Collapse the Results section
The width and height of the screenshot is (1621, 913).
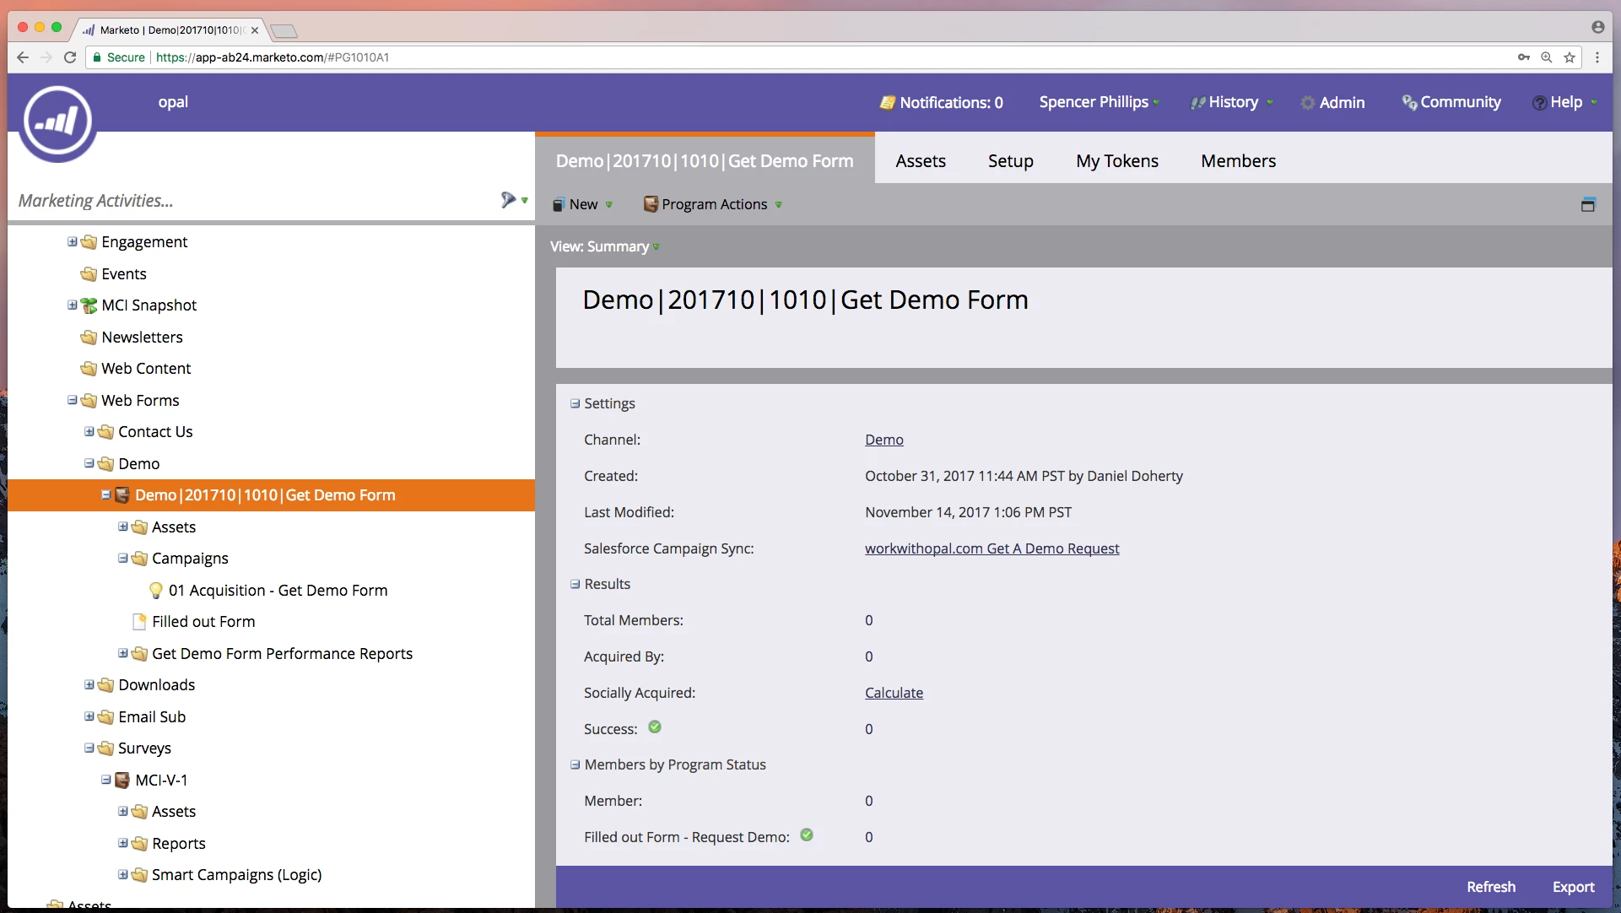[575, 584]
